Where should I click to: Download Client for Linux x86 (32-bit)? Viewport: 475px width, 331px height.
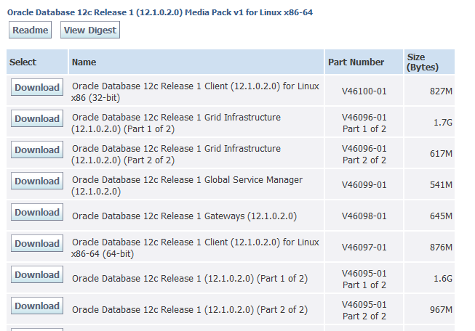(x=37, y=87)
